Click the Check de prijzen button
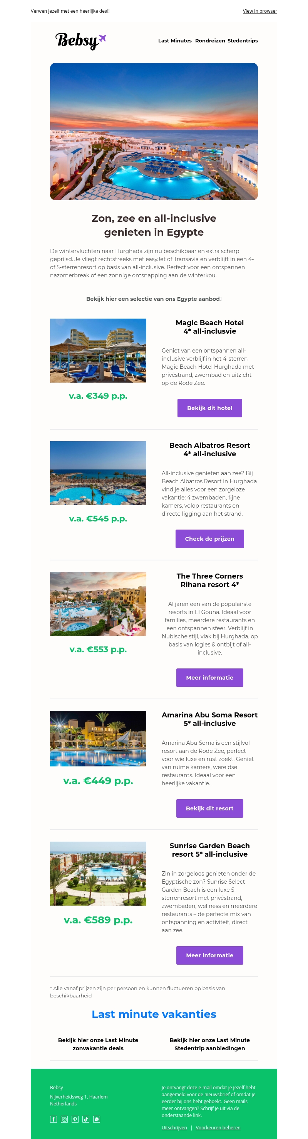Image resolution: width=308 pixels, height=1139 pixels. [x=209, y=538]
